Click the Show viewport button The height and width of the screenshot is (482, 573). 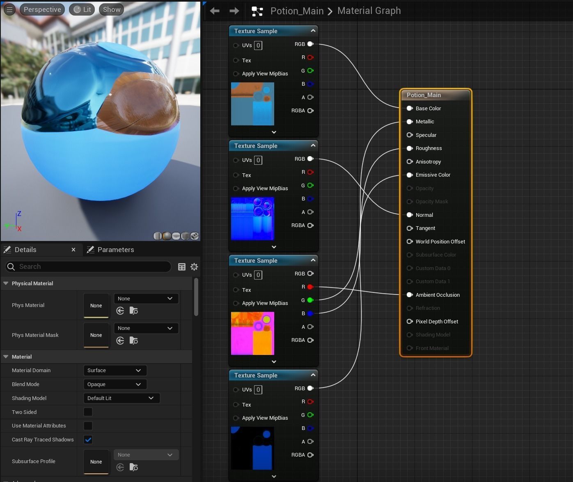click(112, 9)
